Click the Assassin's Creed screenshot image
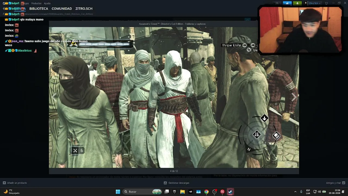 174,97
